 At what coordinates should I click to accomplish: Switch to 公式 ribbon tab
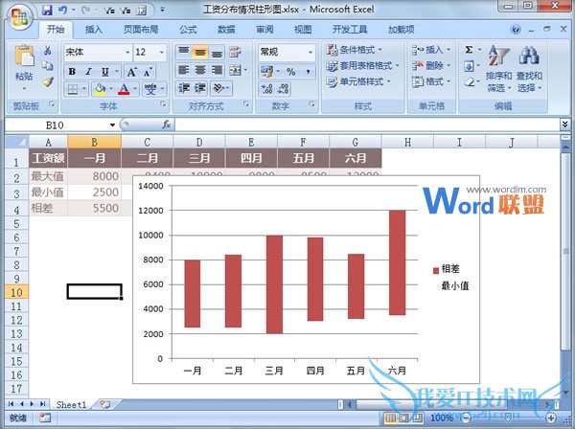(188, 30)
